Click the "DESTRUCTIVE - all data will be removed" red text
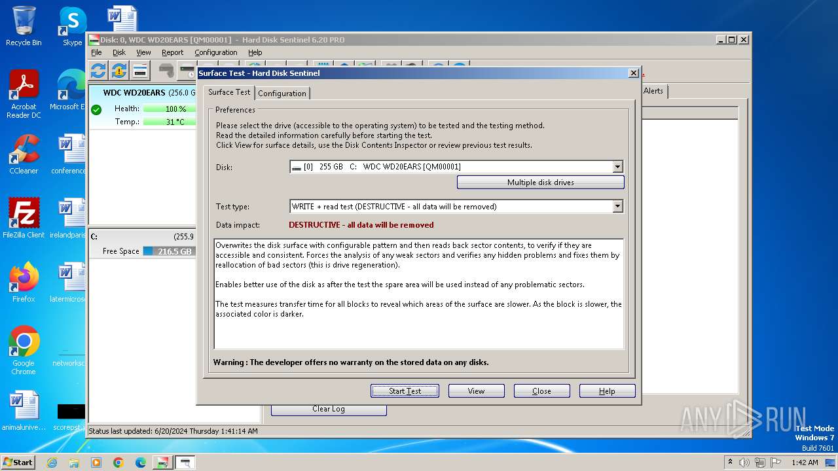 [361, 225]
